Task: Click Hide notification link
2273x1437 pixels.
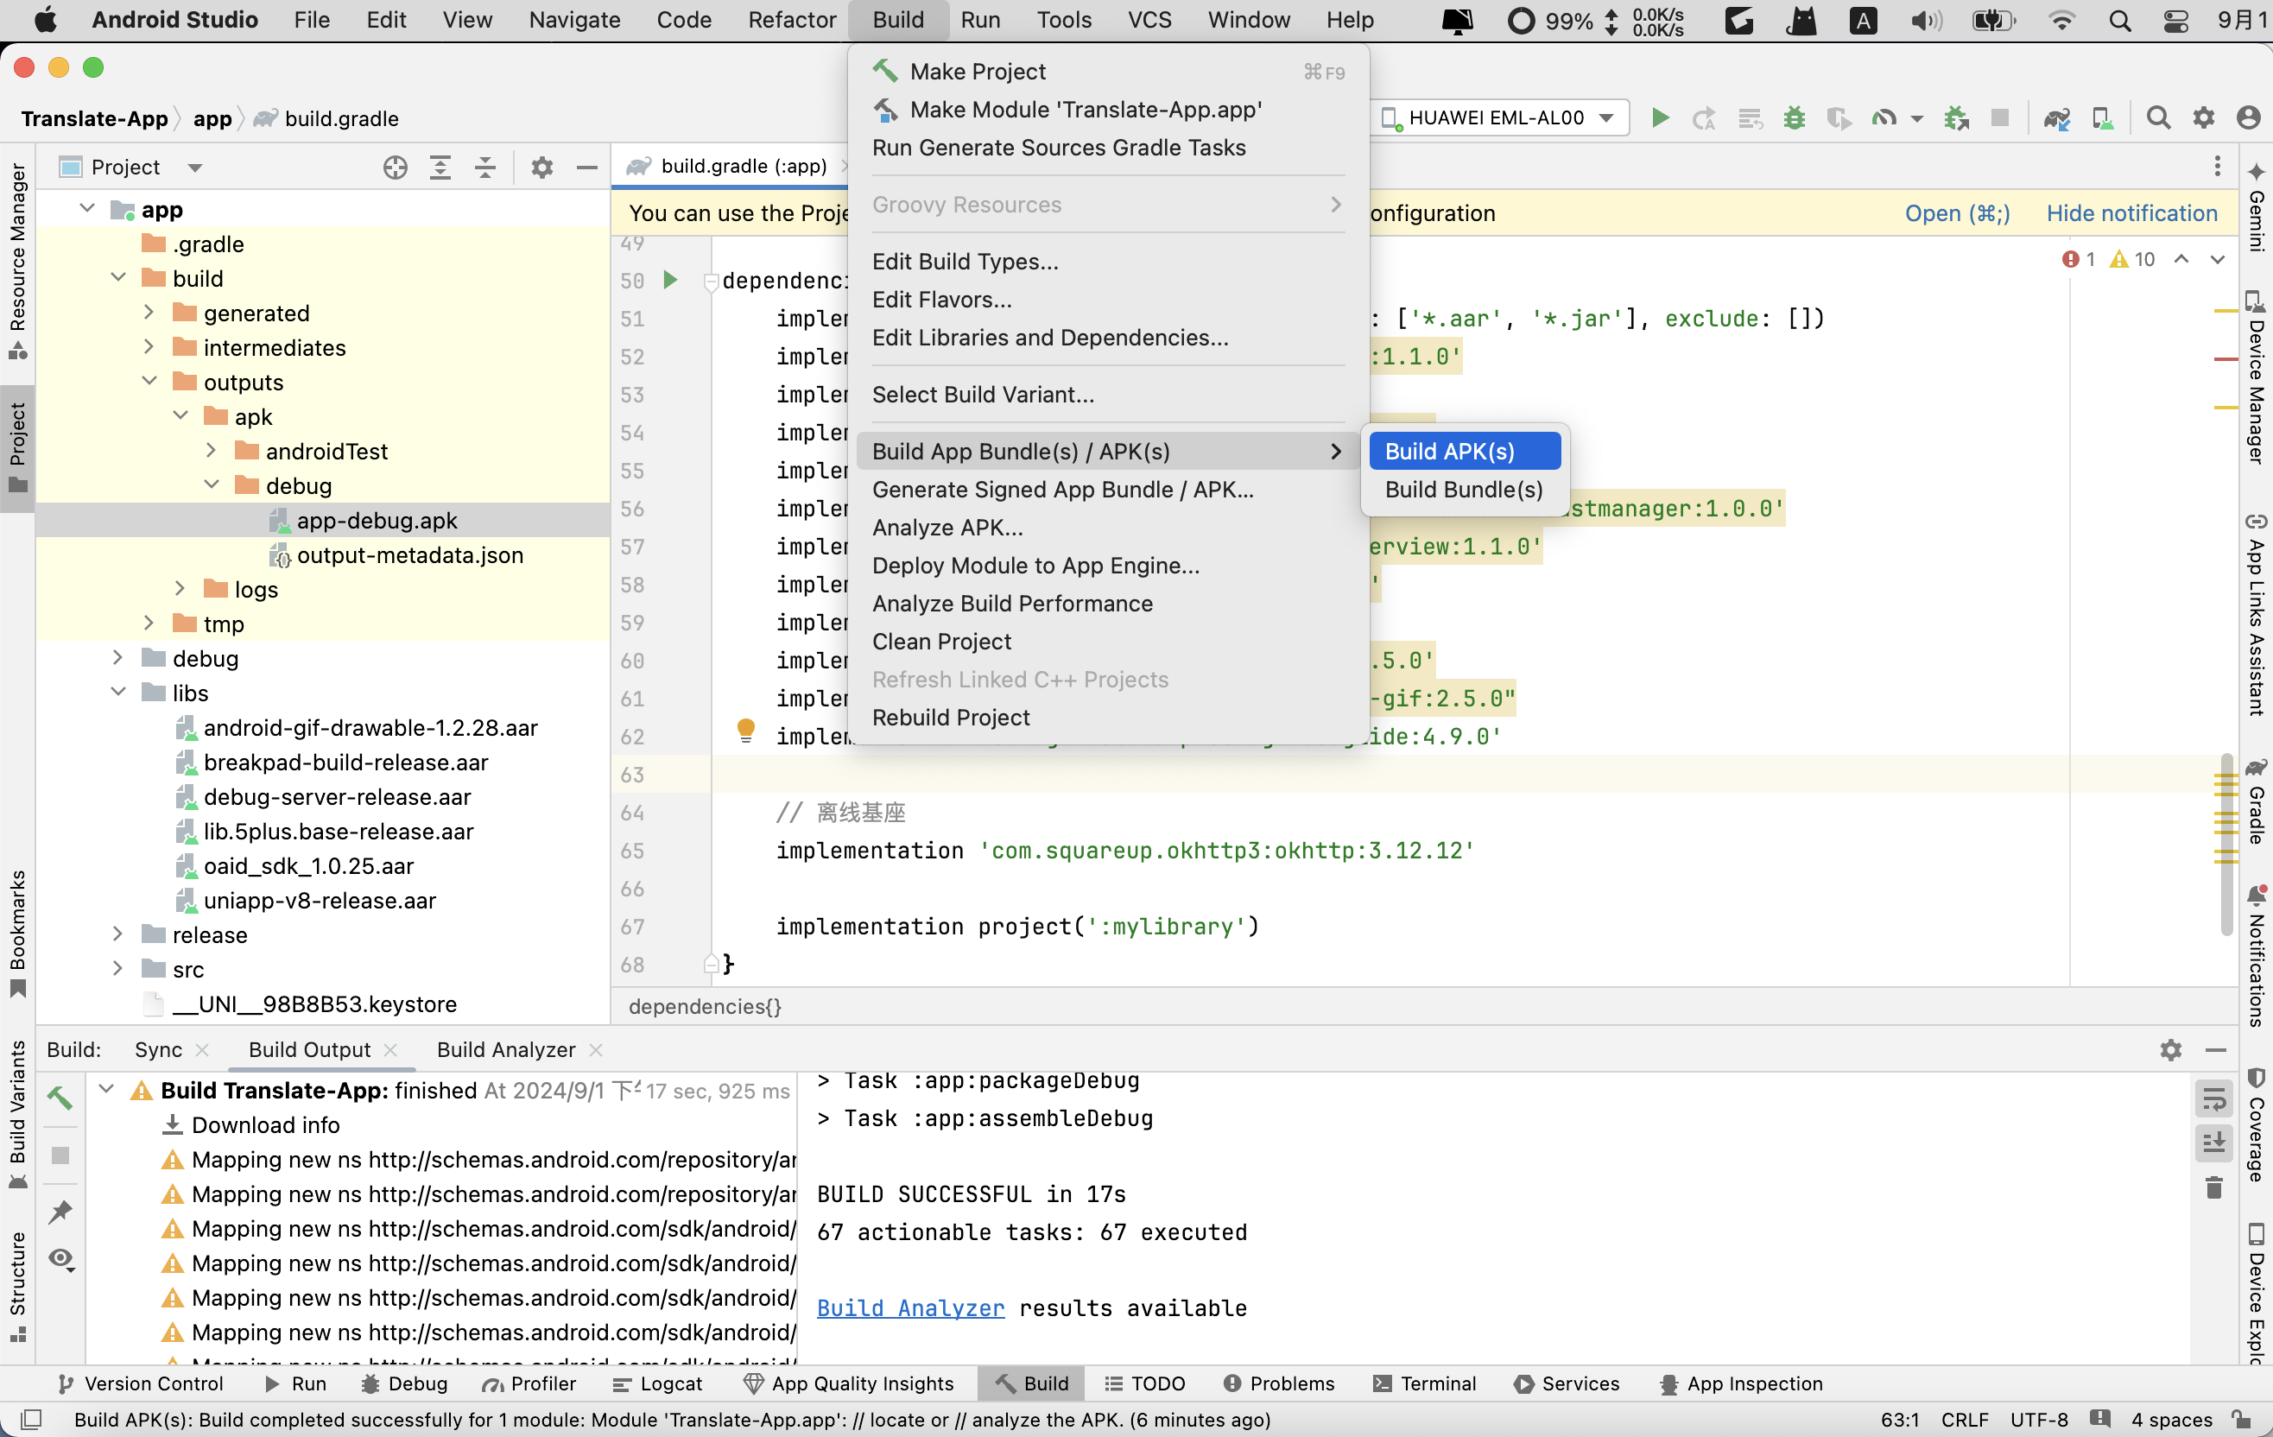Action: [2131, 213]
